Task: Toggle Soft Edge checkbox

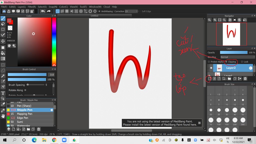Action: 140,11
